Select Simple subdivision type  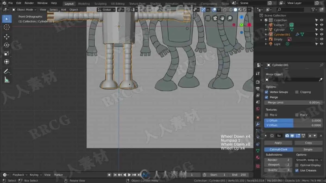tap(308, 149)
